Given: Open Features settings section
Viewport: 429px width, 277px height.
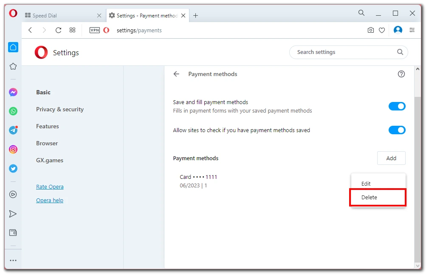Looking at the screenshot, I should [48, 126].
